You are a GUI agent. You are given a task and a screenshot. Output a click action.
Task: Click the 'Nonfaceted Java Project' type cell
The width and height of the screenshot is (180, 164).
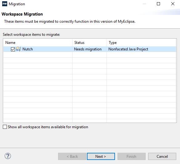[128, 49]
